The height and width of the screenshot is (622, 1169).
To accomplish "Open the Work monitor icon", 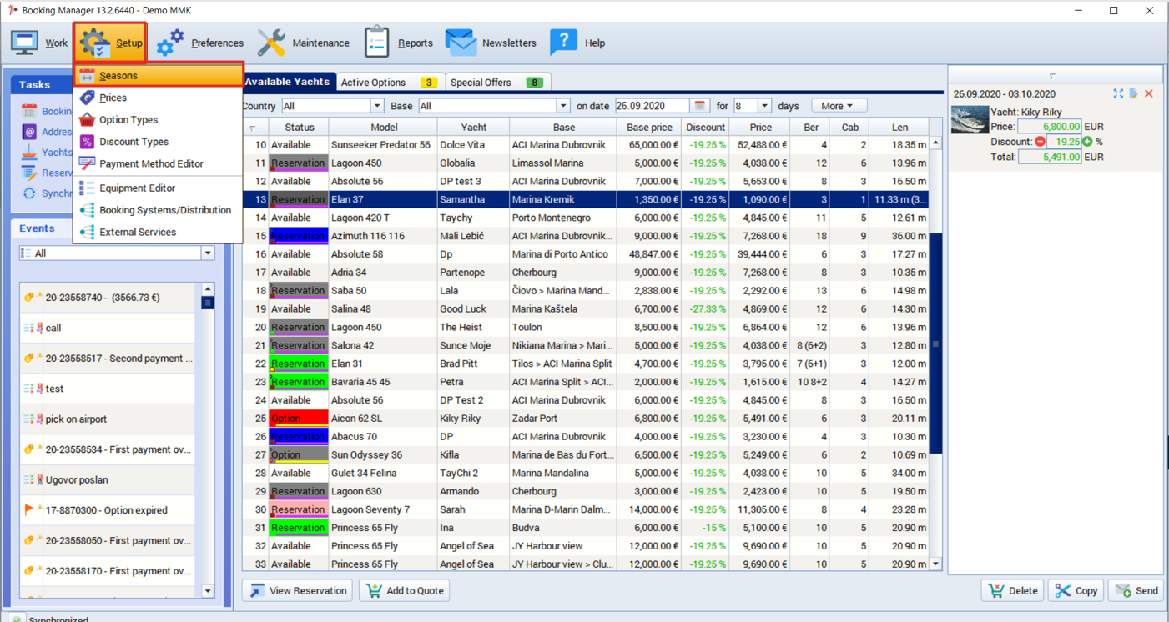I will 24,43.
